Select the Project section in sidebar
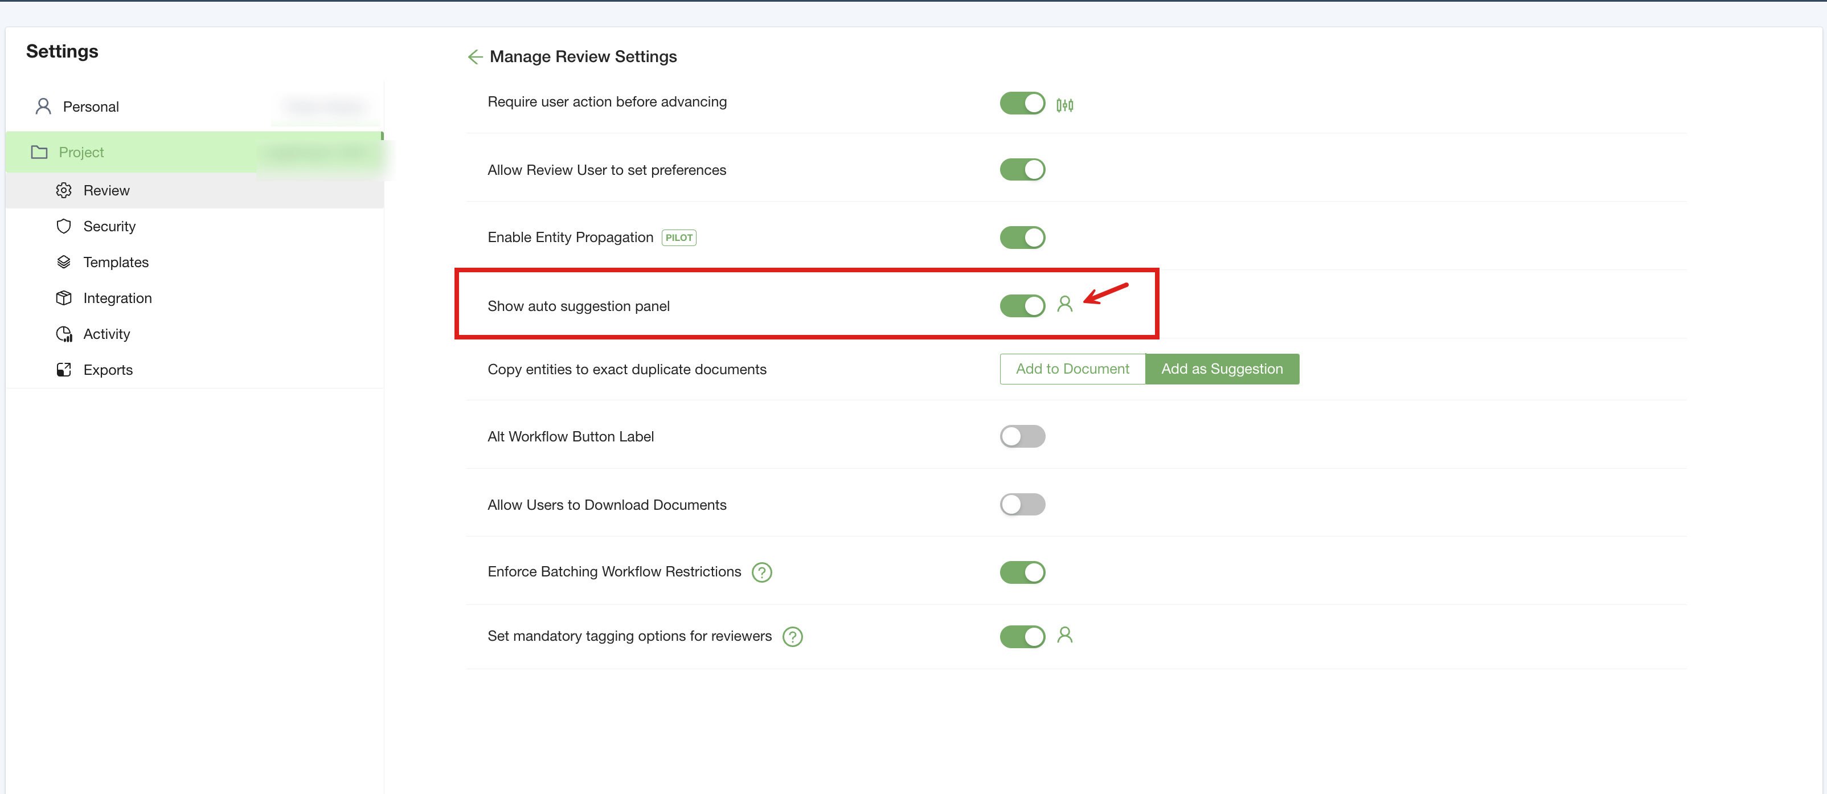The height and width of the screenshot is (794, 1827). pos(81,152)
